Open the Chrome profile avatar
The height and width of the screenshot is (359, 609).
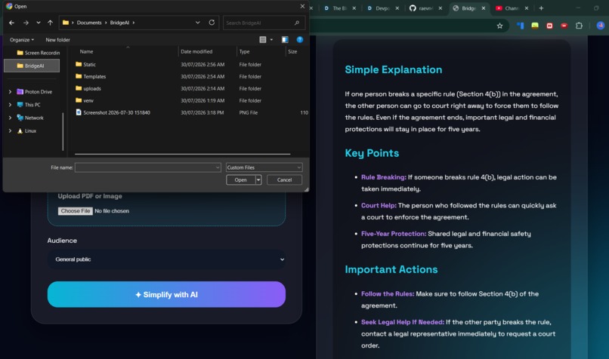click(x=600, y=26)
